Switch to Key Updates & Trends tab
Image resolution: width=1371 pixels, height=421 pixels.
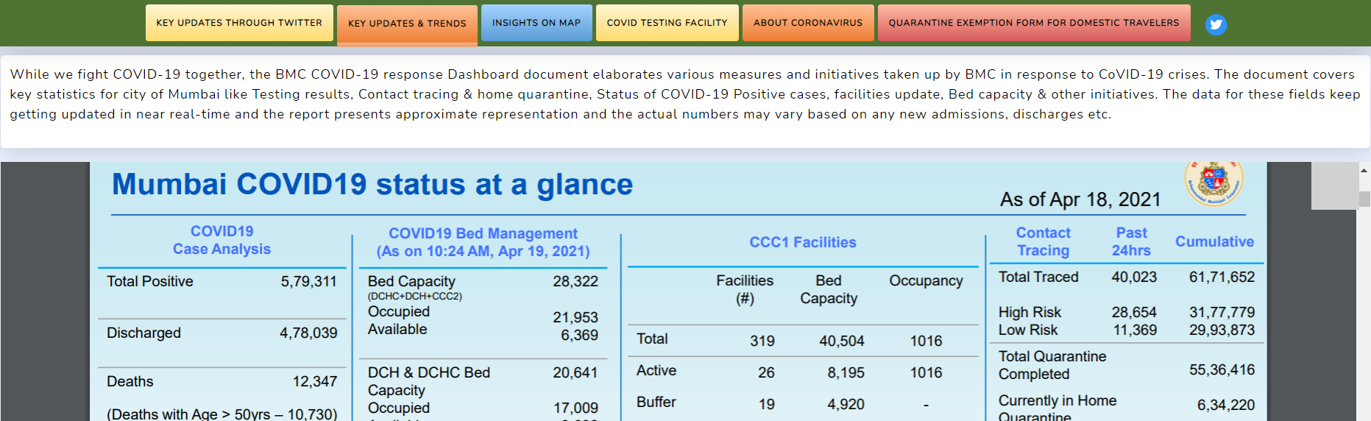click(x=407, y=24)
